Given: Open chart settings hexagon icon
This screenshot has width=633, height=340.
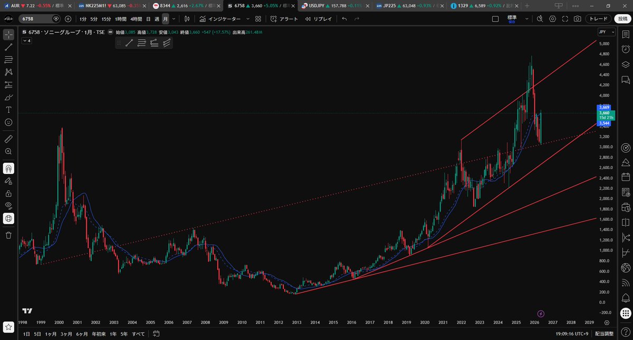Looking at the screenshot, I should point(552,19).
